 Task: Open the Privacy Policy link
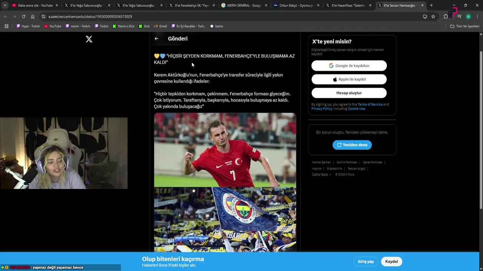pos(321,109)
